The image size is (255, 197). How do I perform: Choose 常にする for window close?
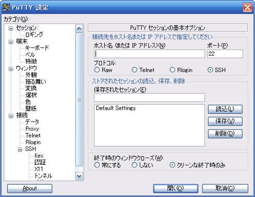(97, 165)
